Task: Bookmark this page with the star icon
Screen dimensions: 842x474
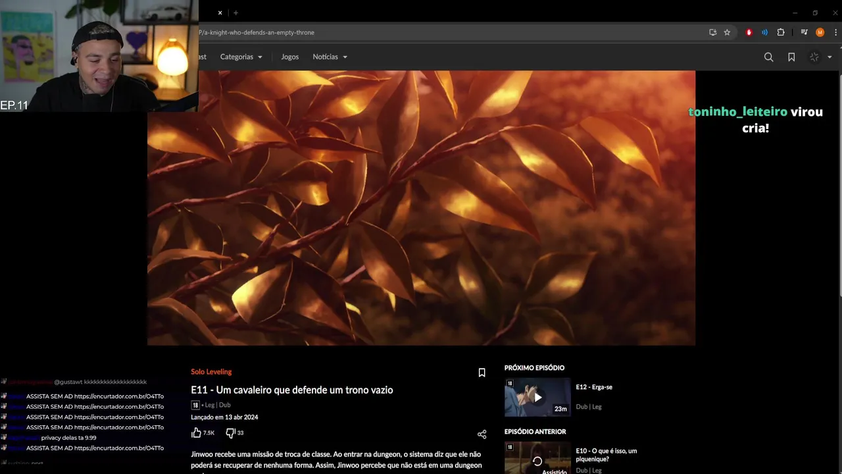Action: click(x=727, y=32)
